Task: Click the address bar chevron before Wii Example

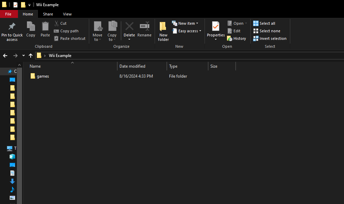Action: 45,56
